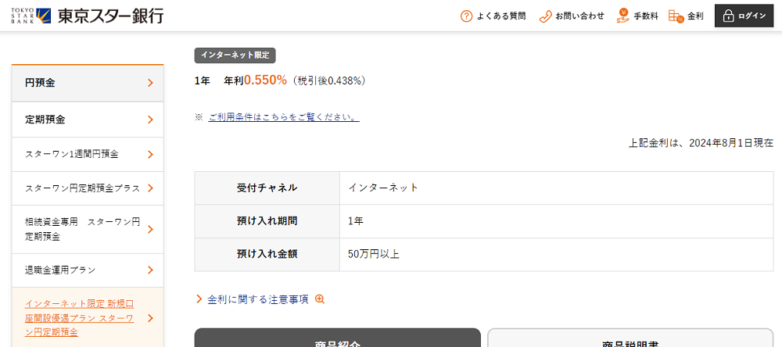Click the 預け入れ金額 table header cell
This screenshot has width=782, height=347.
click(267, 254)
